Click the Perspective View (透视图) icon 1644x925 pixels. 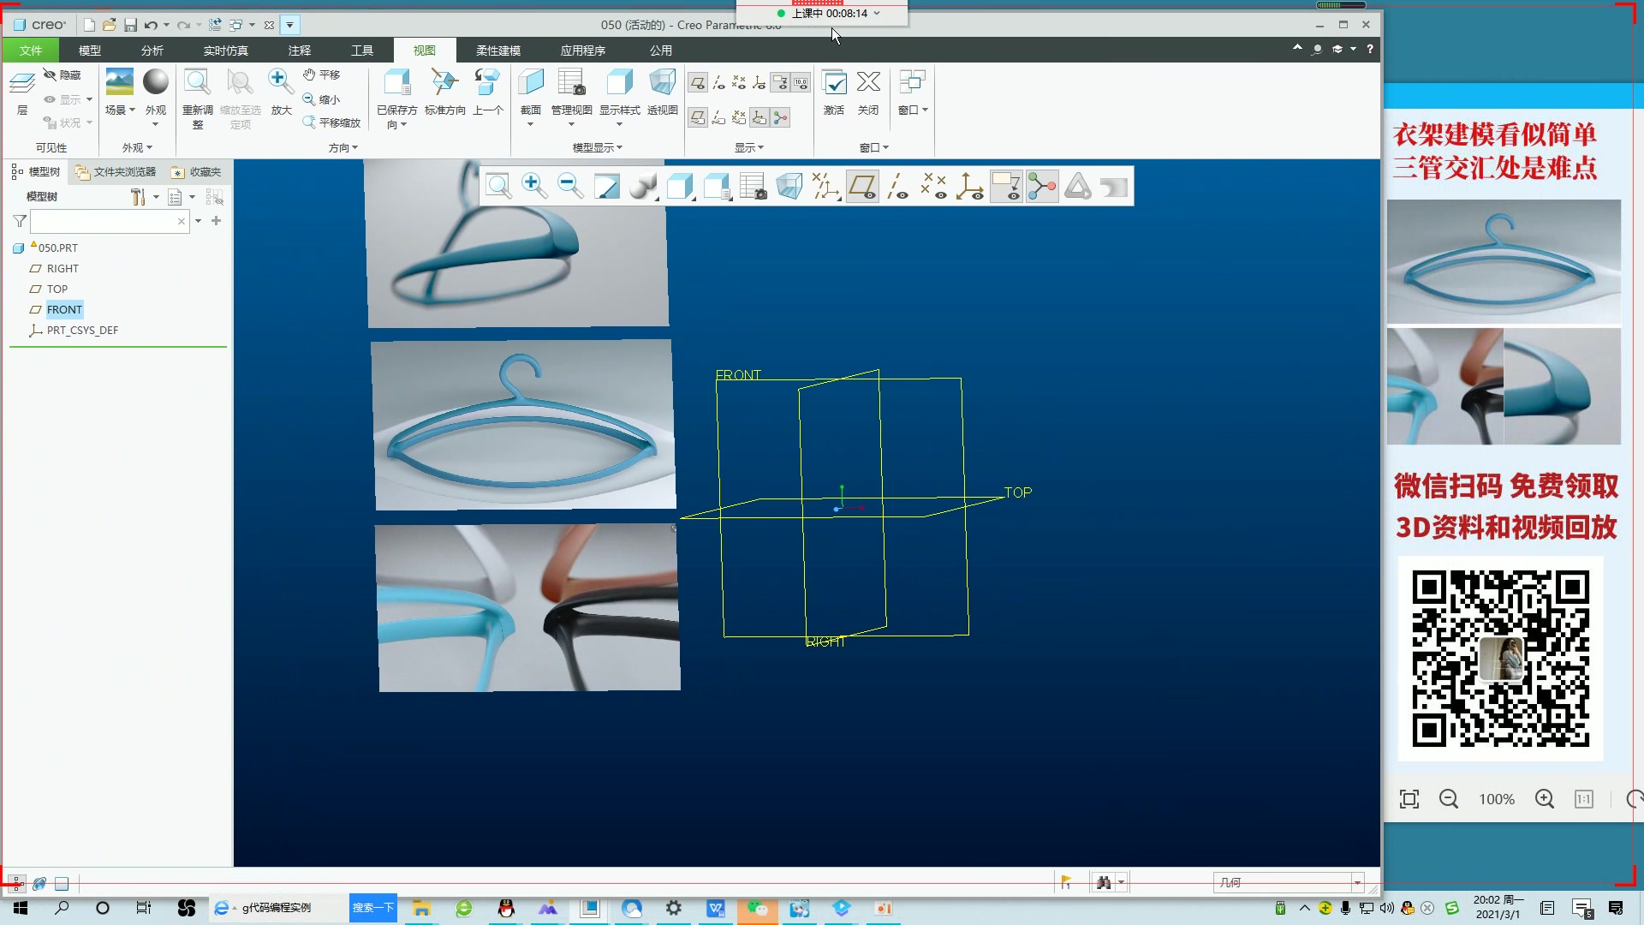pyautogui.click(x=662, y=83)
